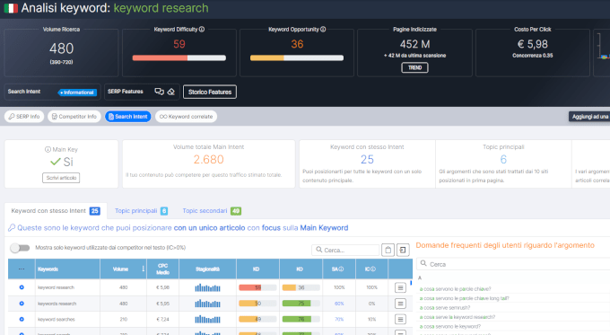Image resolution: width=610 pixels, height=335 pixels.
Task: Click the top Keyword Opportunity 36 progress bar
Action: [297, 58]
